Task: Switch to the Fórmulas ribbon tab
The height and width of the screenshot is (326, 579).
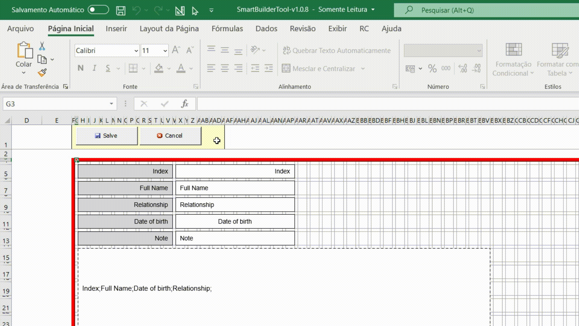Action: (227, 28)
